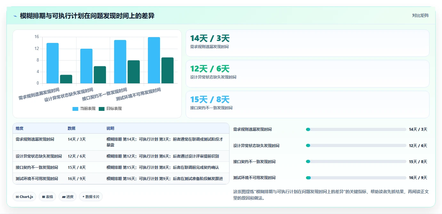Toggle the 目标表现 legend swatch
This screenshot has height=214, width=442.
pyautogui.click(x=101, y=109)
